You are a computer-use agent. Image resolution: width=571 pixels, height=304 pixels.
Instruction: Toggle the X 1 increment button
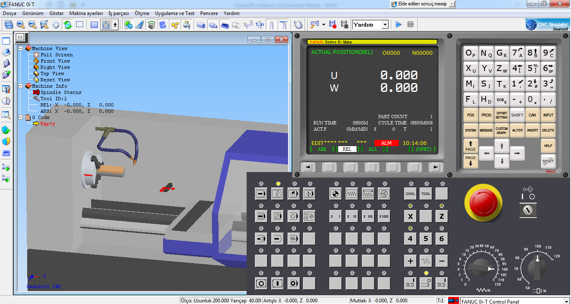335,216
